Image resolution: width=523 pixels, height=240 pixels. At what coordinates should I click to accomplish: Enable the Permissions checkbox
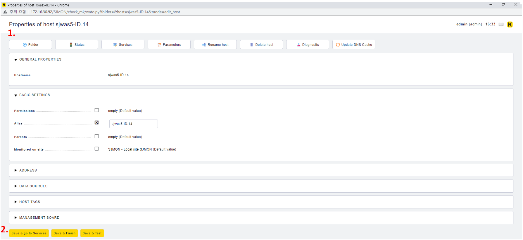pos(97,110)
